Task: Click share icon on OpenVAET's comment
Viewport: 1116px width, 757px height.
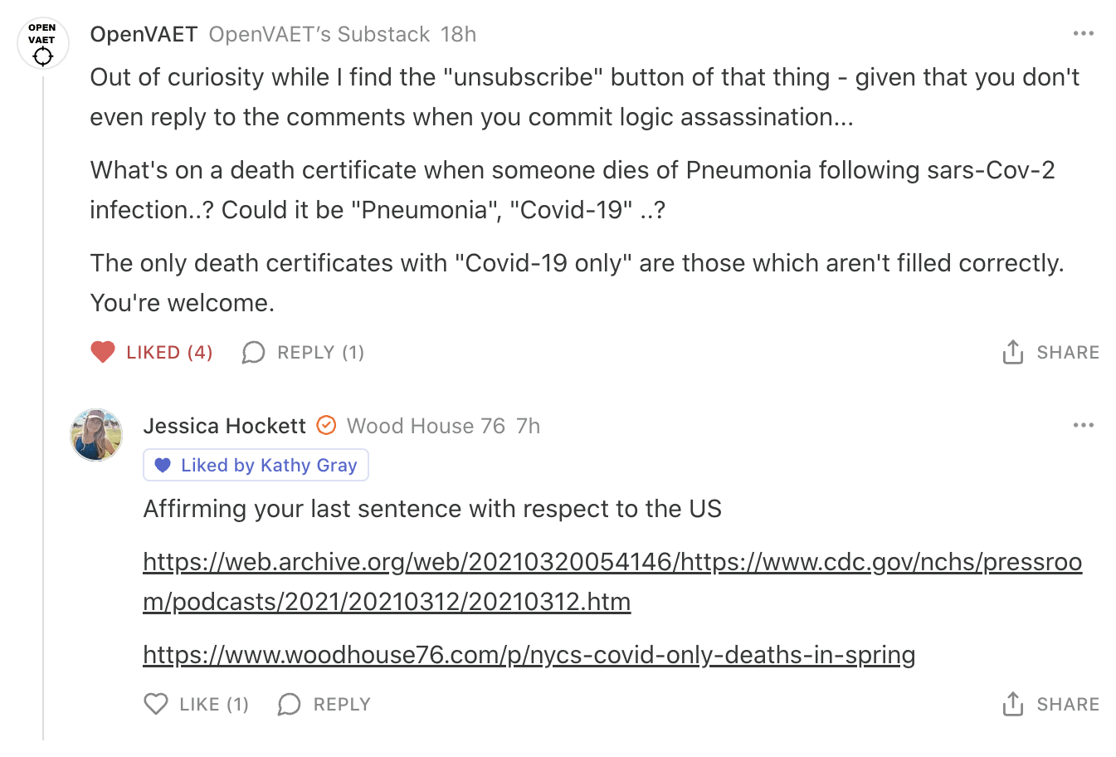Action: coord(1012,353)
